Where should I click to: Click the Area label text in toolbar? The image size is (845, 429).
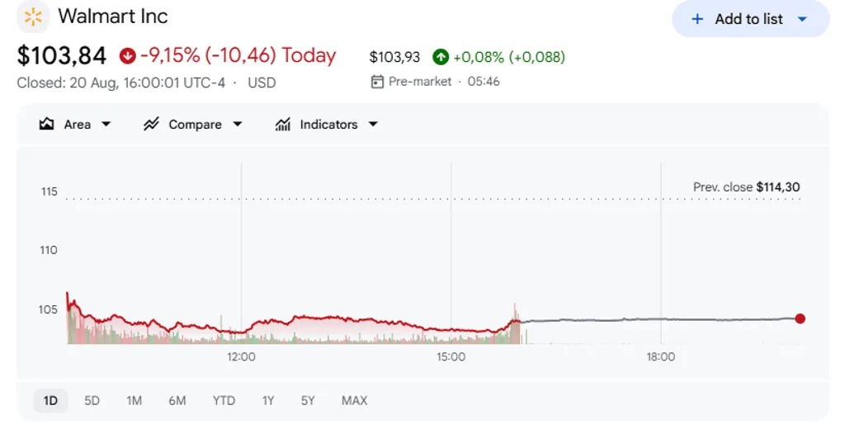tap(77, 125)
